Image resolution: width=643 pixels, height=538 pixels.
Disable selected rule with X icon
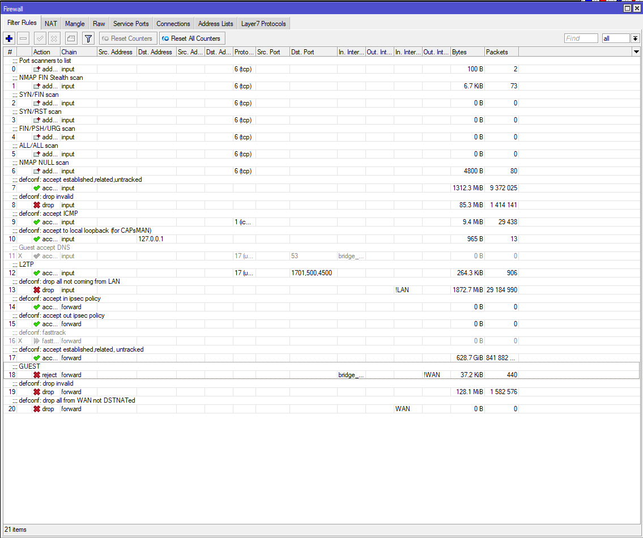[54, 39]
